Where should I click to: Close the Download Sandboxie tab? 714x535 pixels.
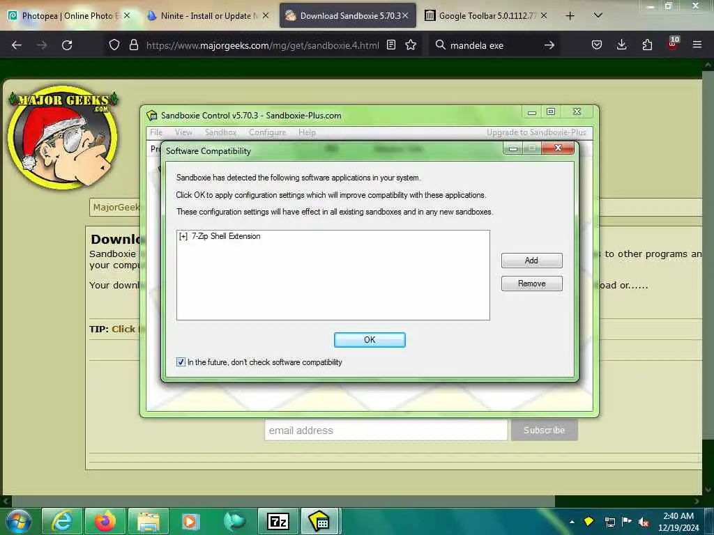(405, 15)
